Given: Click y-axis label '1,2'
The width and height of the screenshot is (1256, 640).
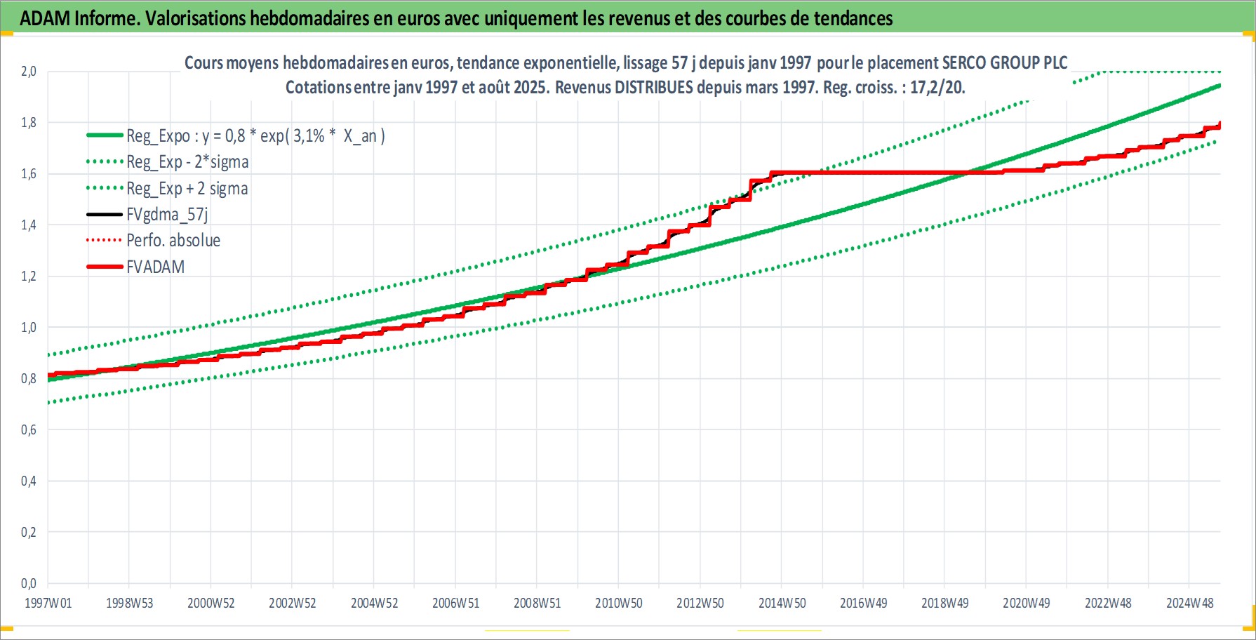Looking at the screenshot, I should pos(28,276).
